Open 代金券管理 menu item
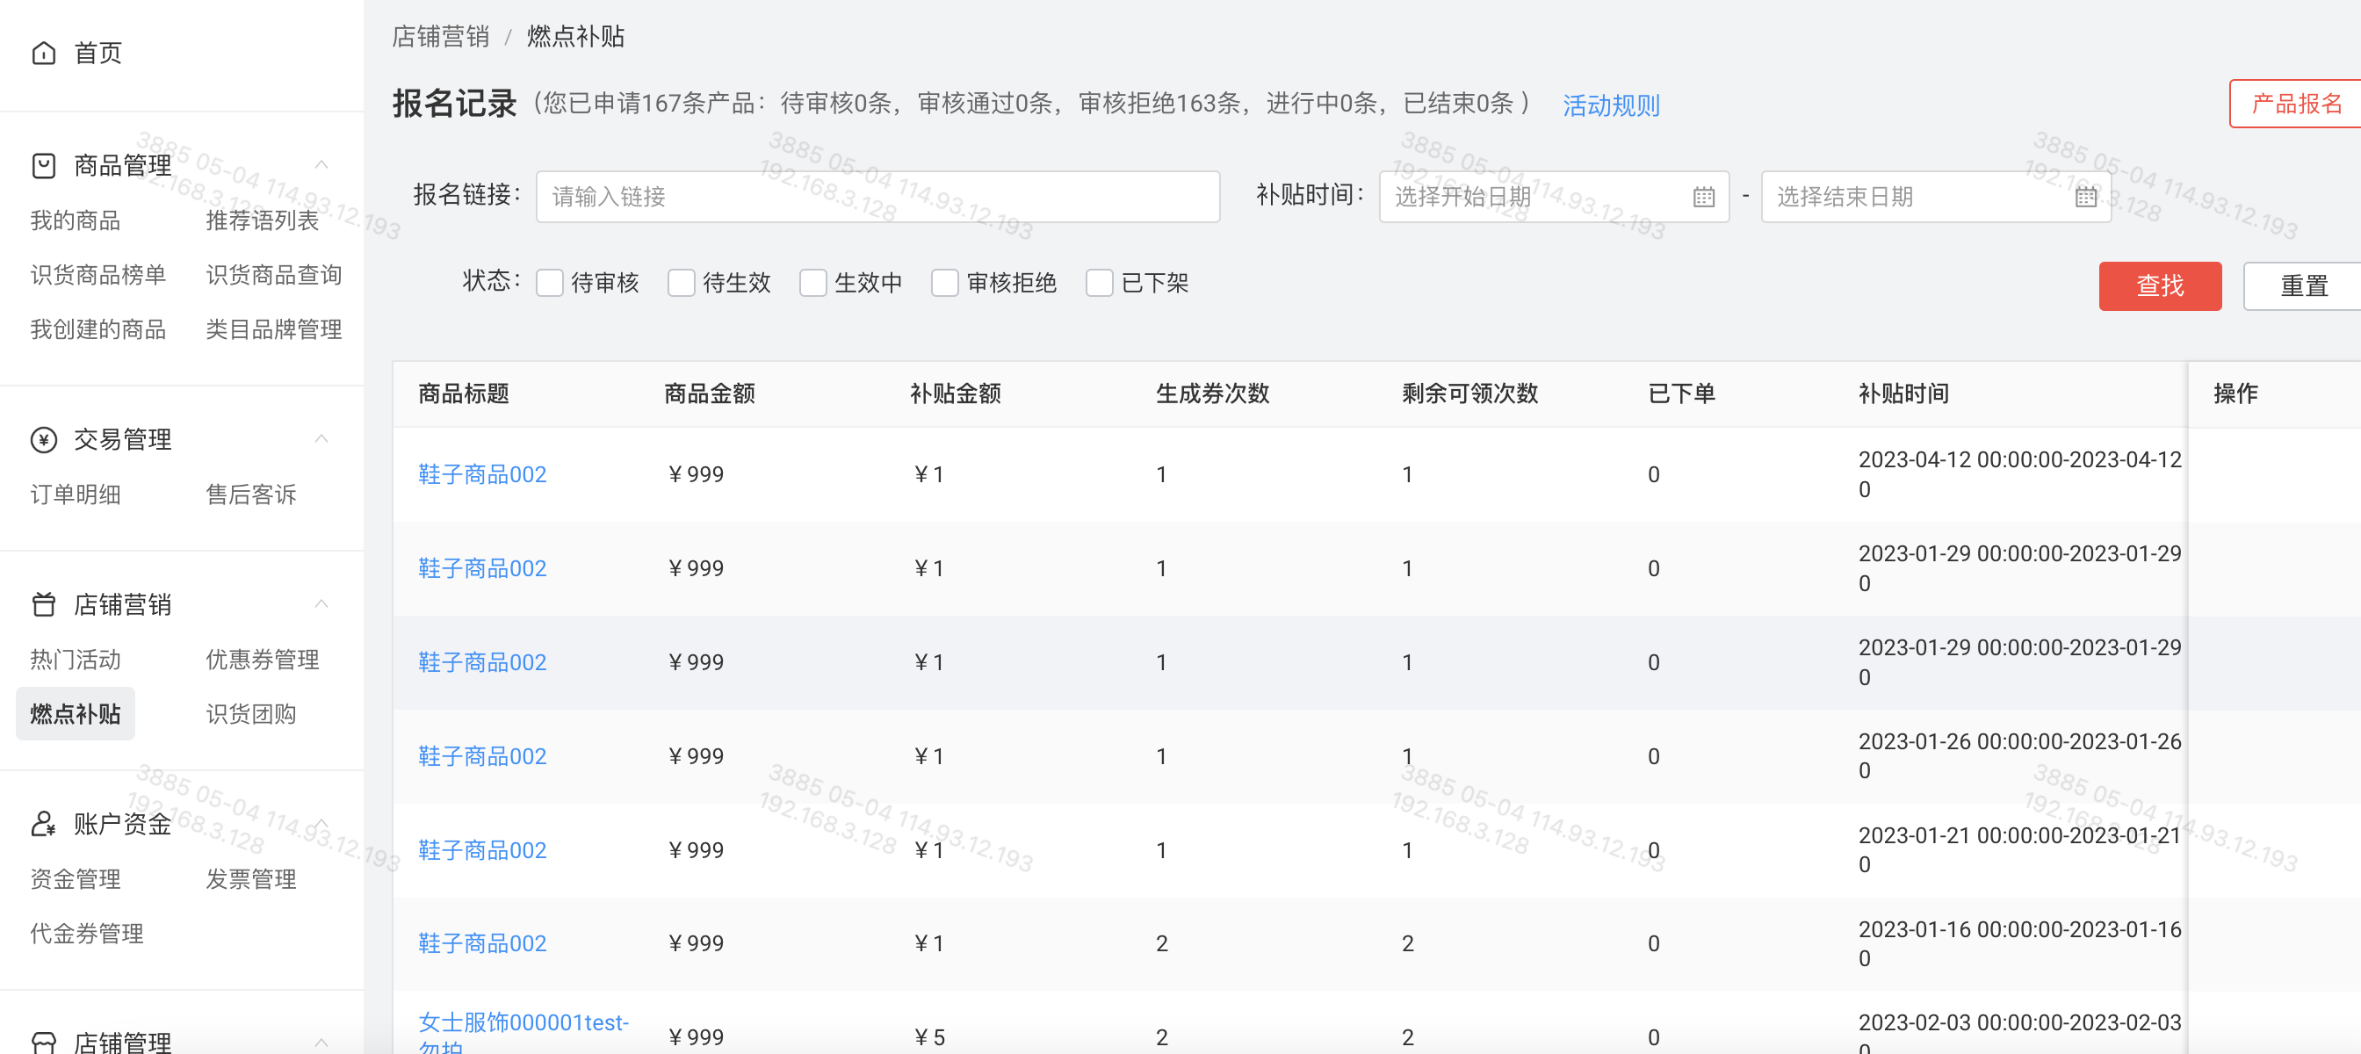Viewport: 2361px width, 1054px height. [x=87, y=934]
